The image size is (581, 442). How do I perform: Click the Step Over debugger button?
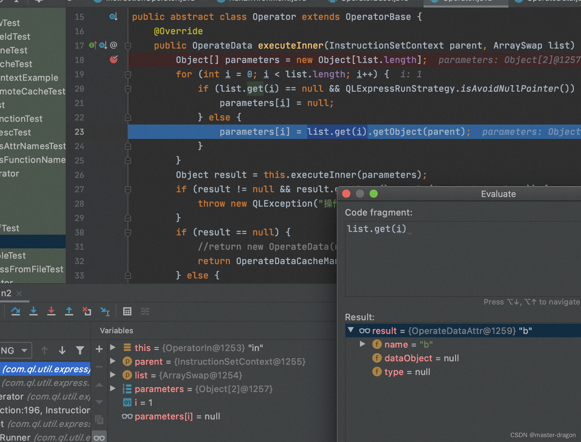16,311
